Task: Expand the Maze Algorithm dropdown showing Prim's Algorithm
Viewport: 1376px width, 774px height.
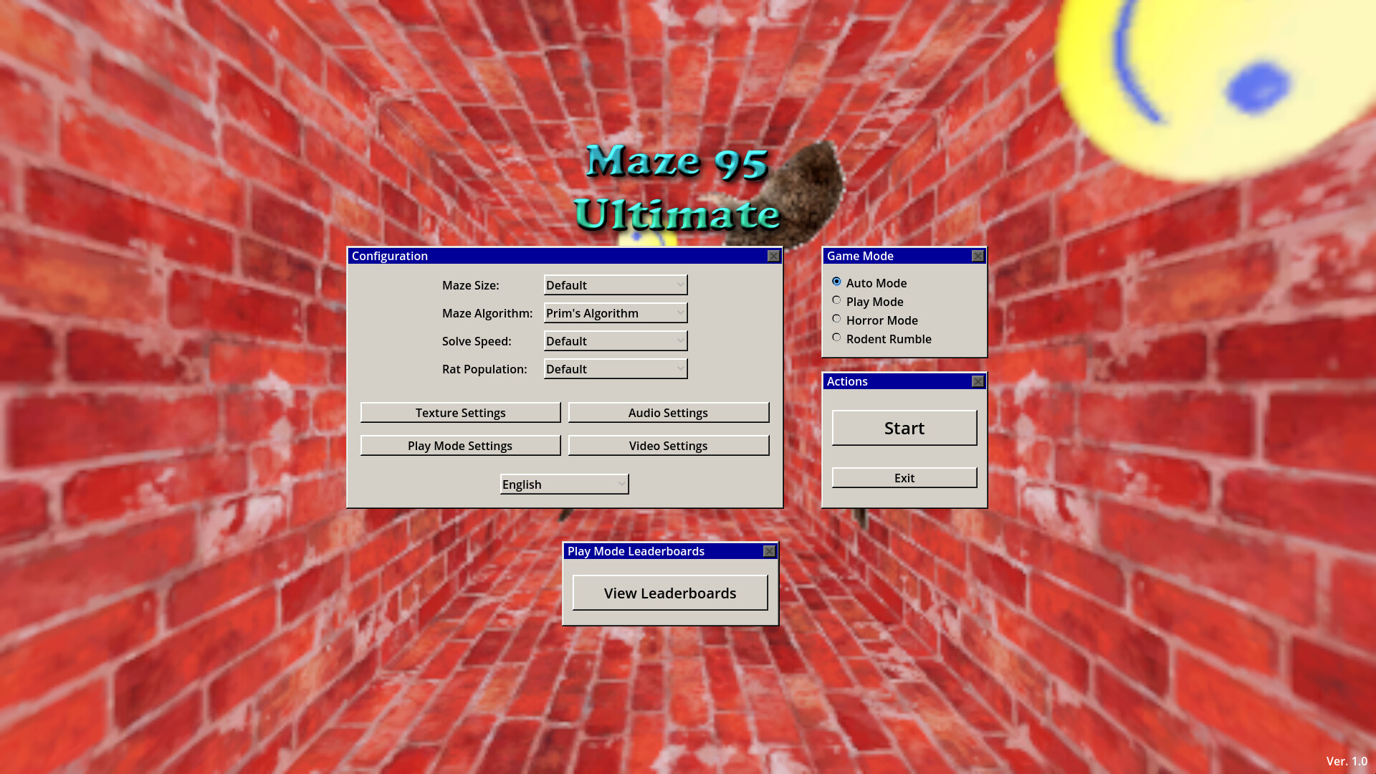Action: tap(616, 313)
